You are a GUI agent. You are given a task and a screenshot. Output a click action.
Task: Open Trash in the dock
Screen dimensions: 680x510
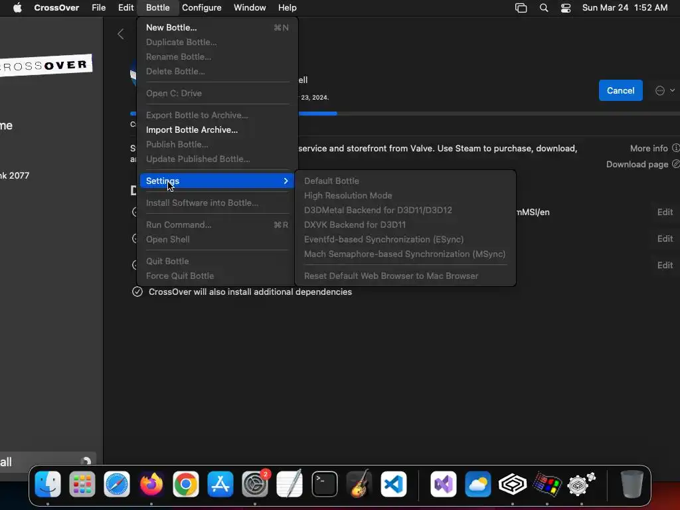click(x=632, y=483)
